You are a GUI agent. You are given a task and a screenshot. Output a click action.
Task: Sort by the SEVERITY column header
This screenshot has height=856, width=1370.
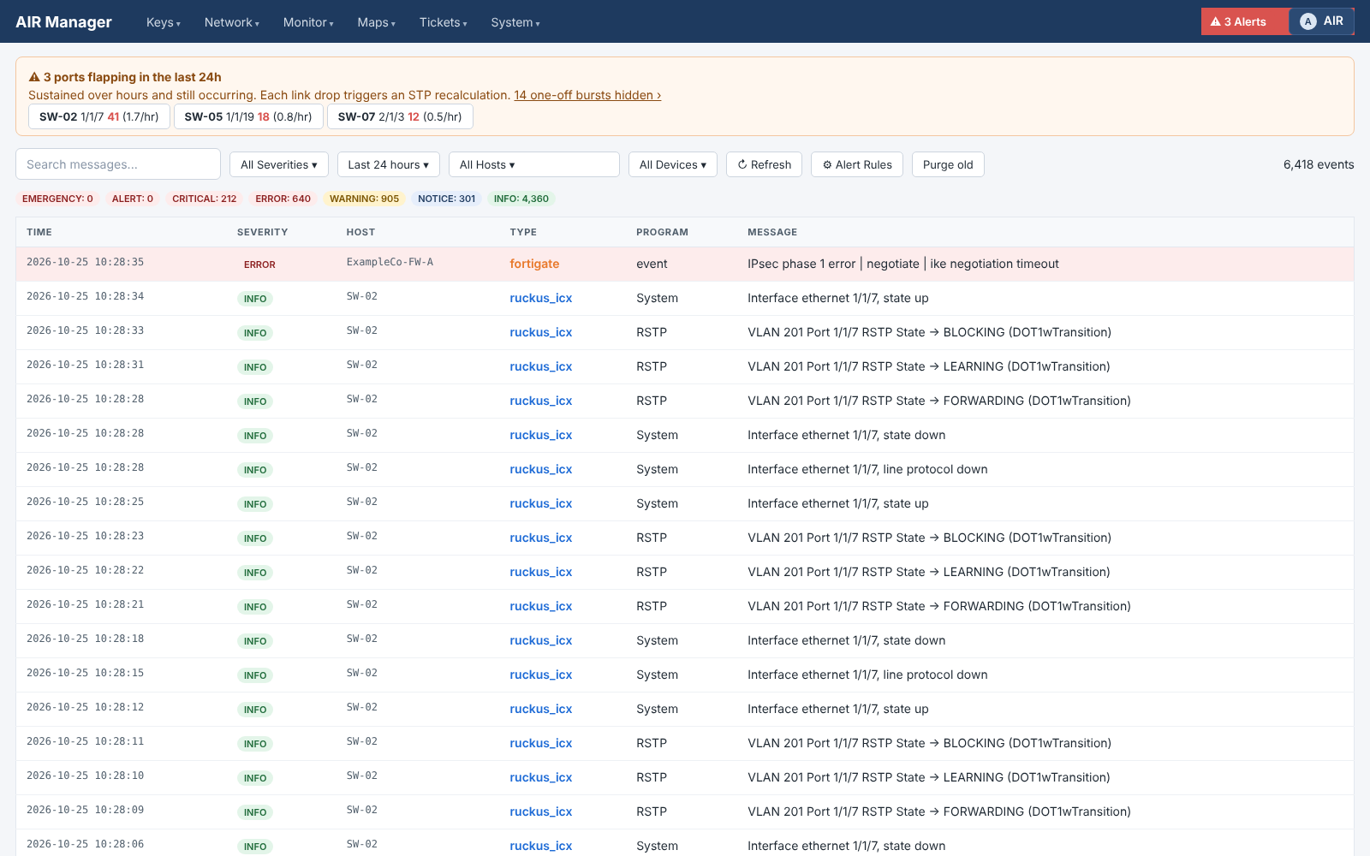click(262, 232)
